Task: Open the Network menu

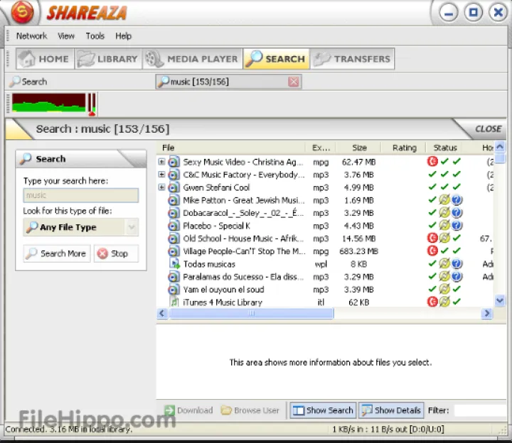Action: click(x=31, y=36)
